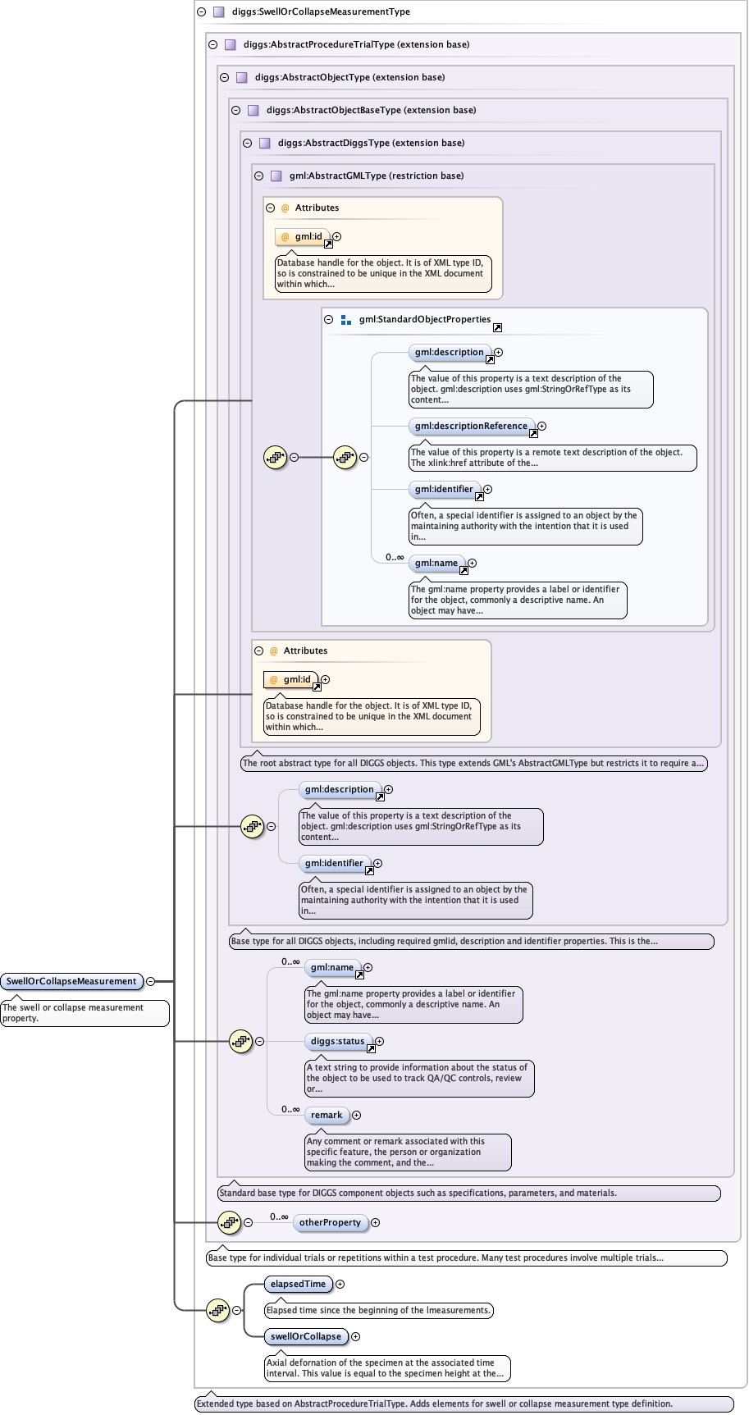Toggle minus button beside SwellOrCollapseMeasurement root element
Image resolution: width=749 pixels, height=1415 pixels.
(x=150, y=982)
